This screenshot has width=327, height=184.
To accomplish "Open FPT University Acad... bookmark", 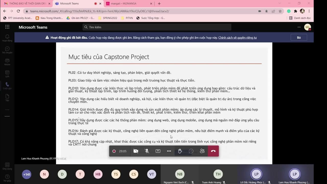I will pos(18,18).
